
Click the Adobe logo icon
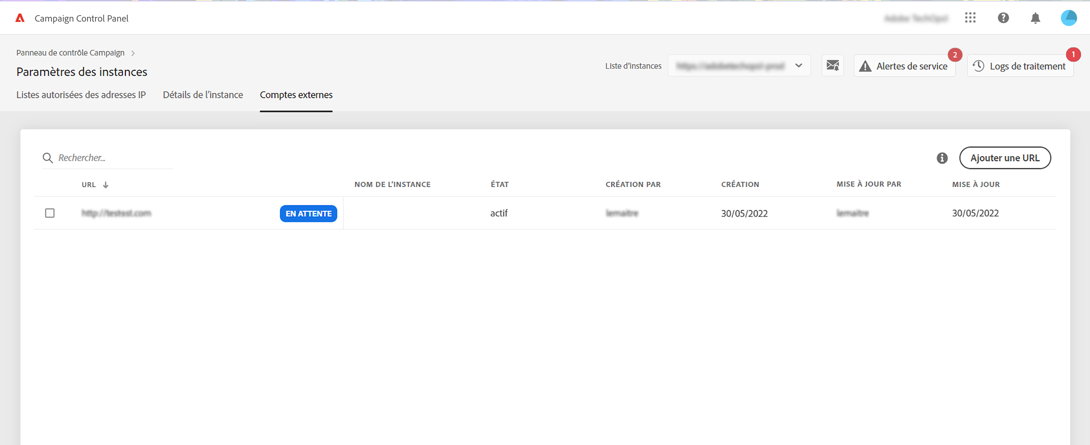(x=20, y=18)
